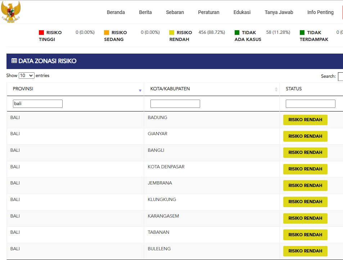Open the Peraturan menu
The width and height of the screenshot is (343, 260).
[209, 12]
